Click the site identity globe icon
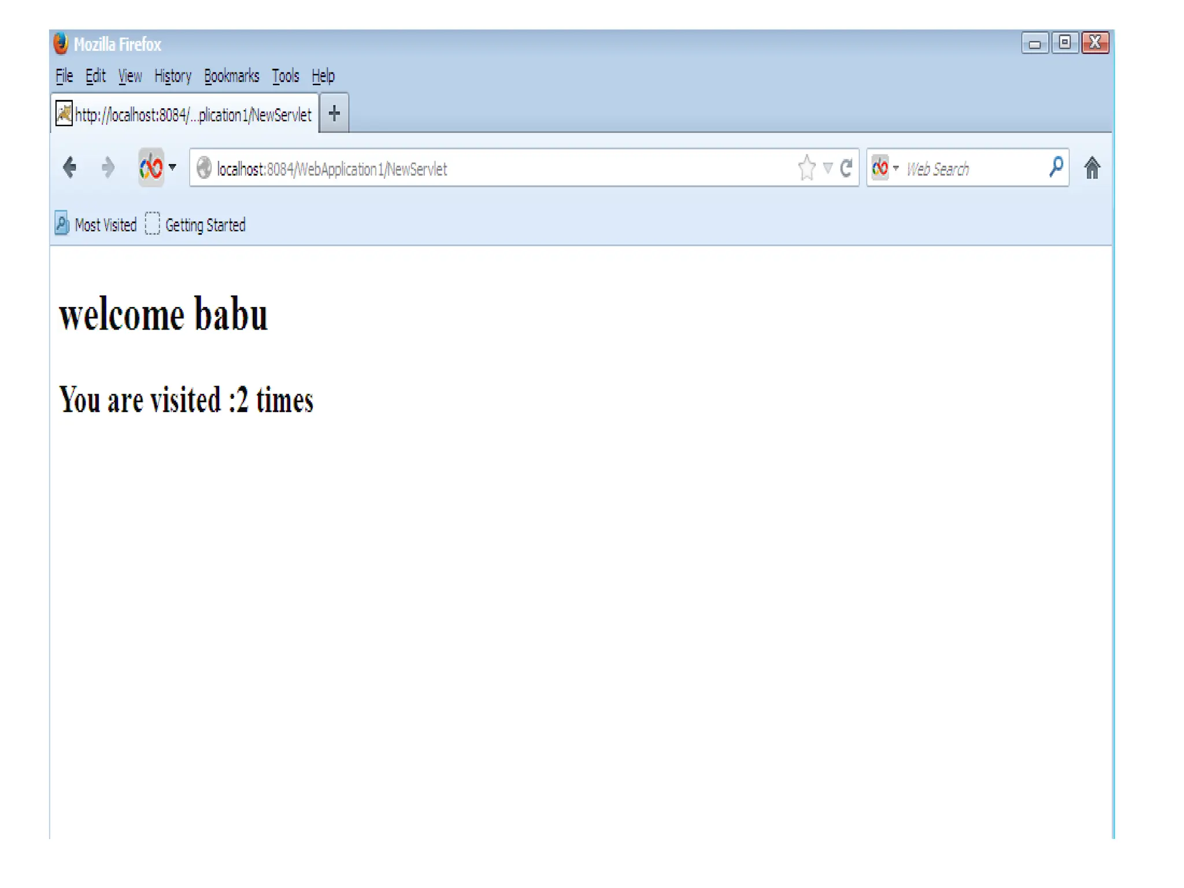Viewport: 1184px width, 888px height. 203,168
